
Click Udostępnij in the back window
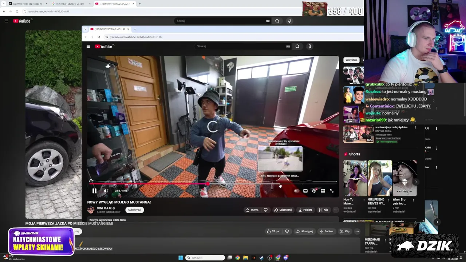coord(304,231)
